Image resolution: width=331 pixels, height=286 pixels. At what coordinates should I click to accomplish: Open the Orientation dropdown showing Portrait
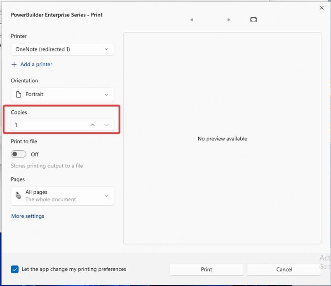pos(63,95)
